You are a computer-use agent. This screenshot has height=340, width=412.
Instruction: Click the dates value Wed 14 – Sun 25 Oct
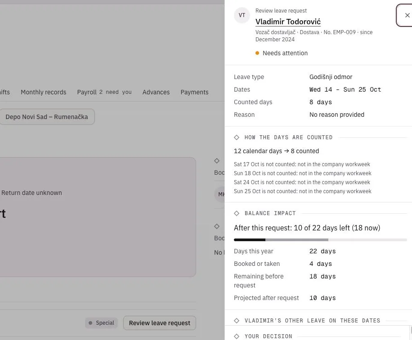coord(345,89)
